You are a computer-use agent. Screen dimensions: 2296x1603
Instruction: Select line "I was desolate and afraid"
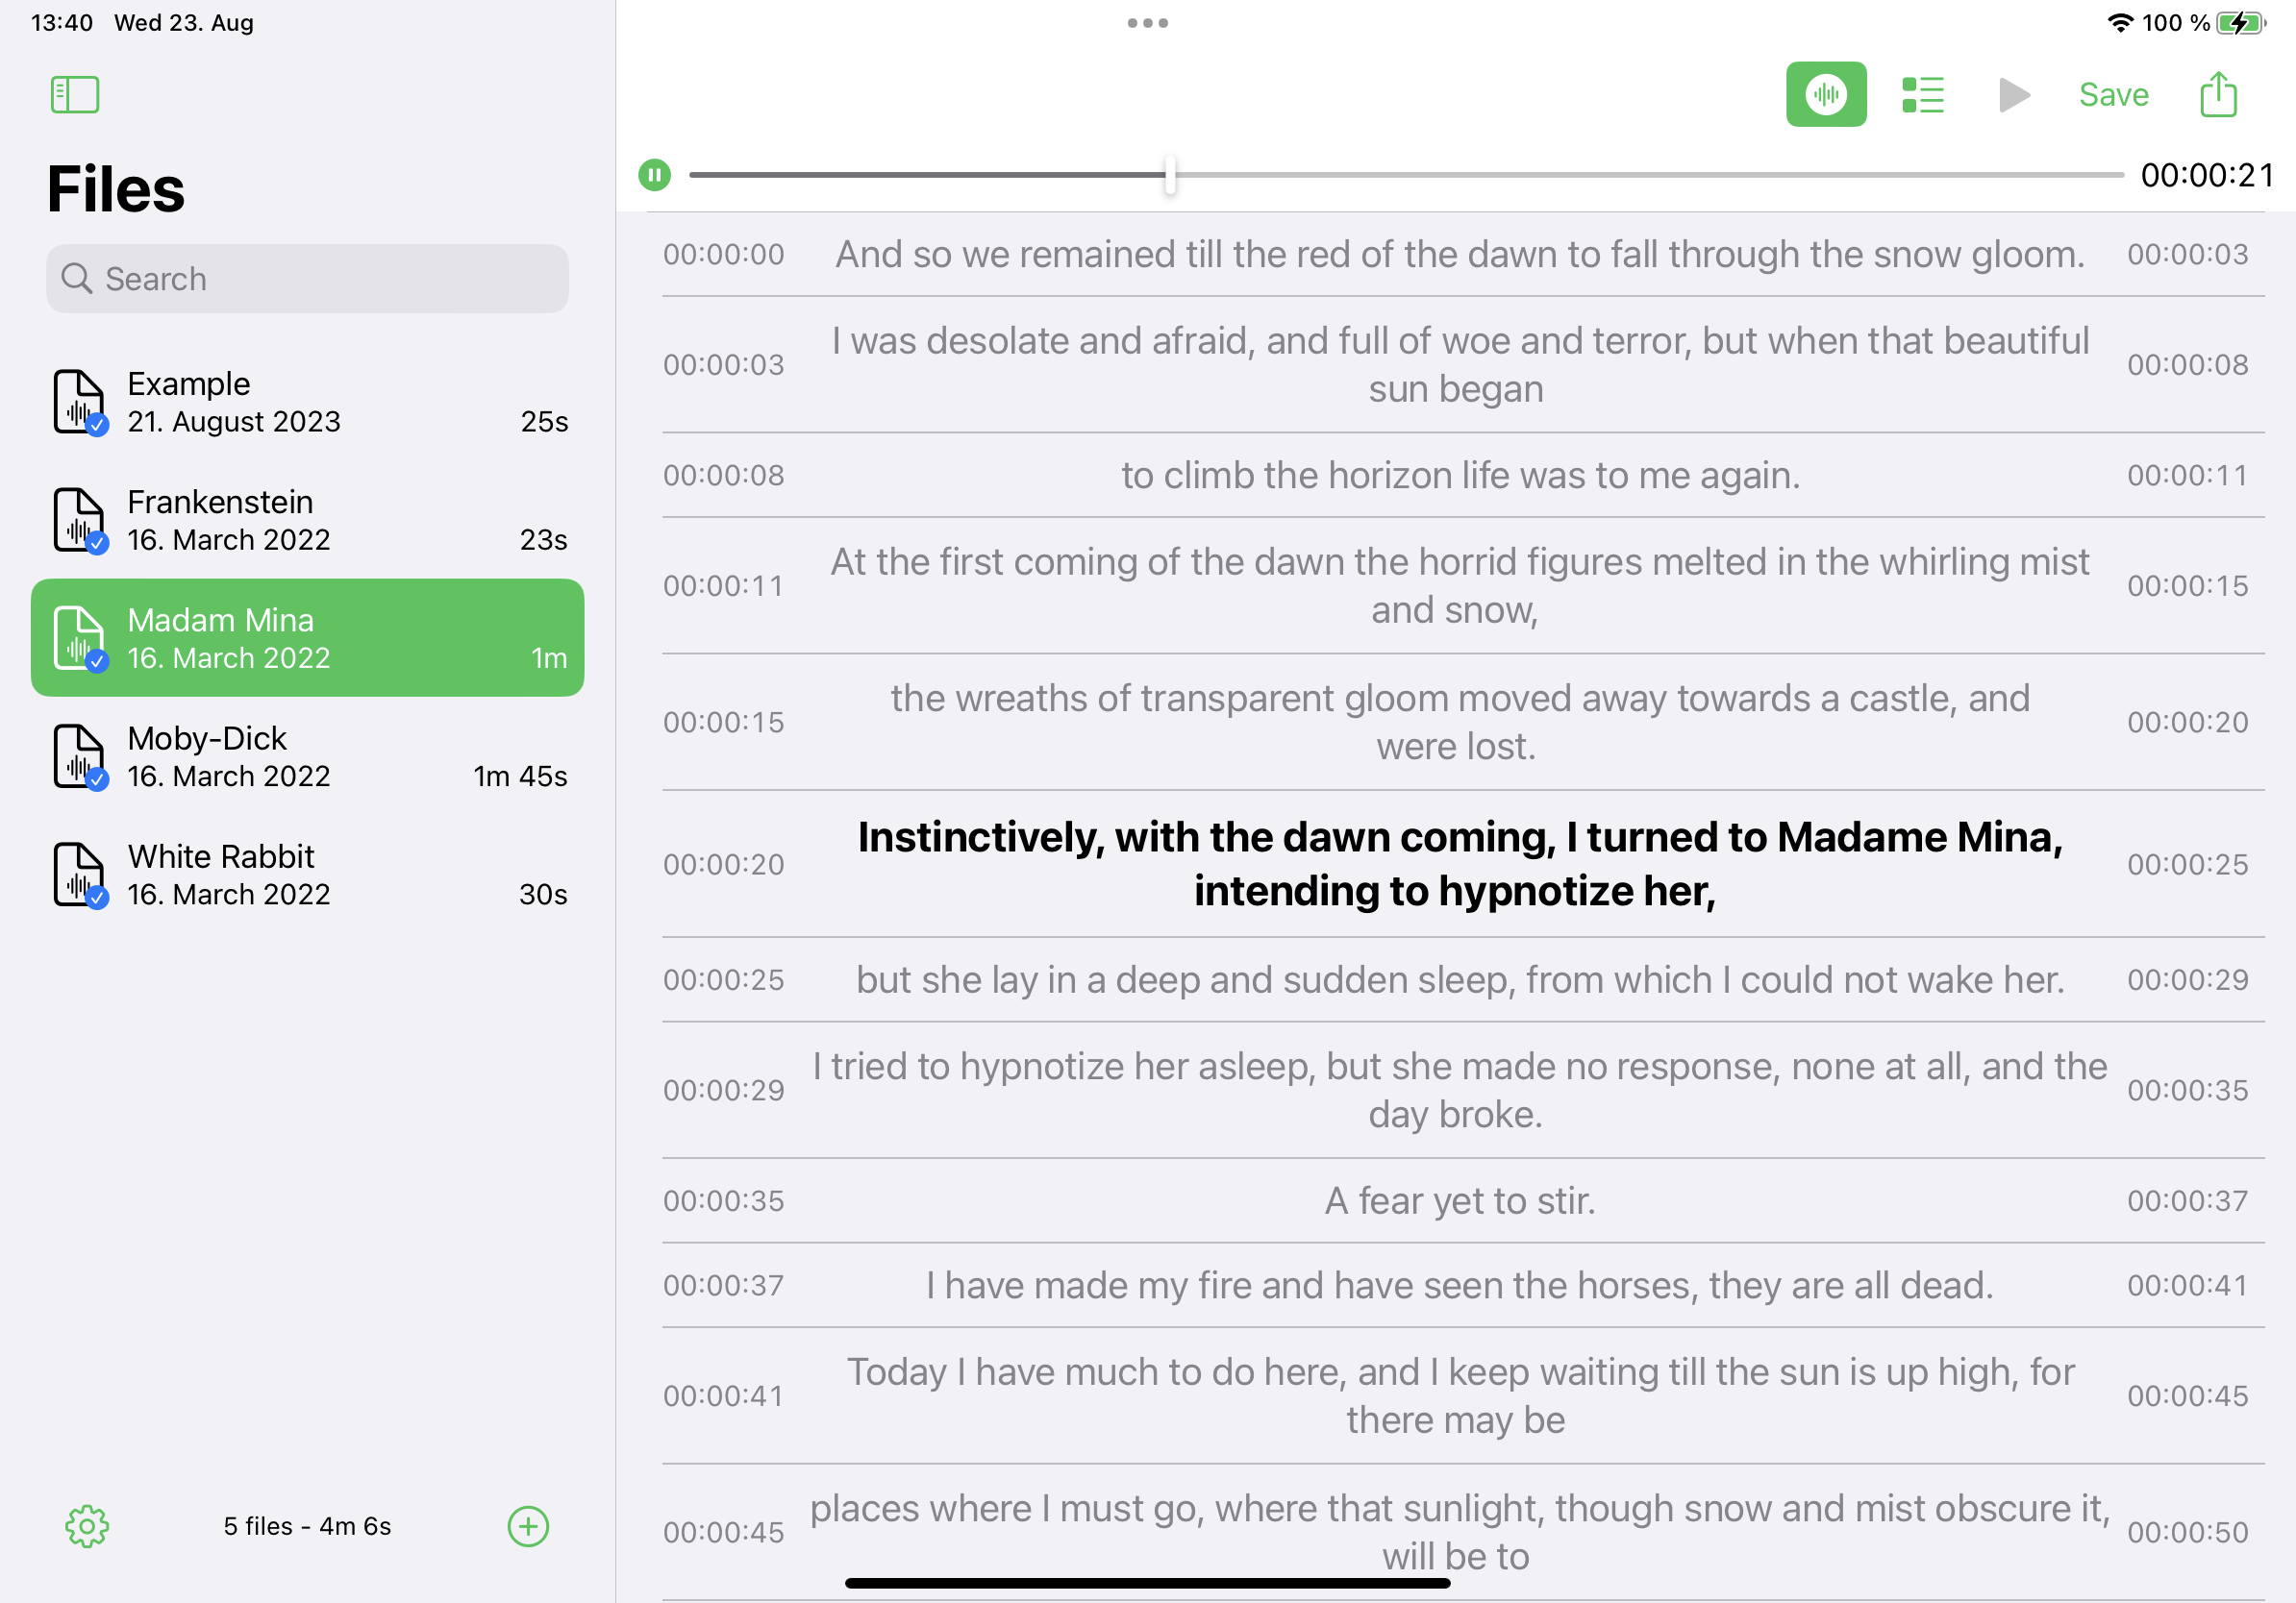coord(1460,365)
